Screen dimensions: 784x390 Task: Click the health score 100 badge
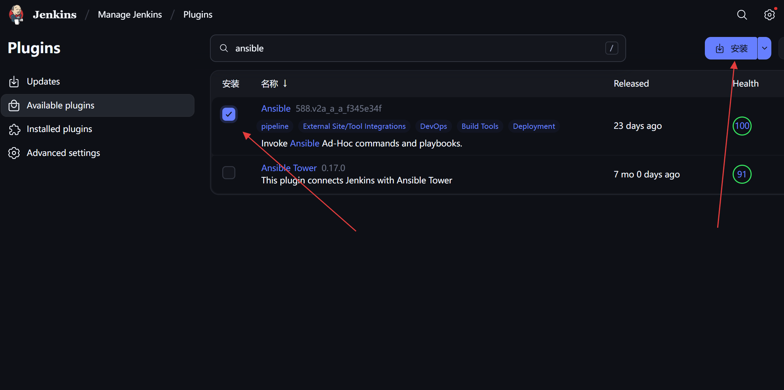[x=742, y=126]
